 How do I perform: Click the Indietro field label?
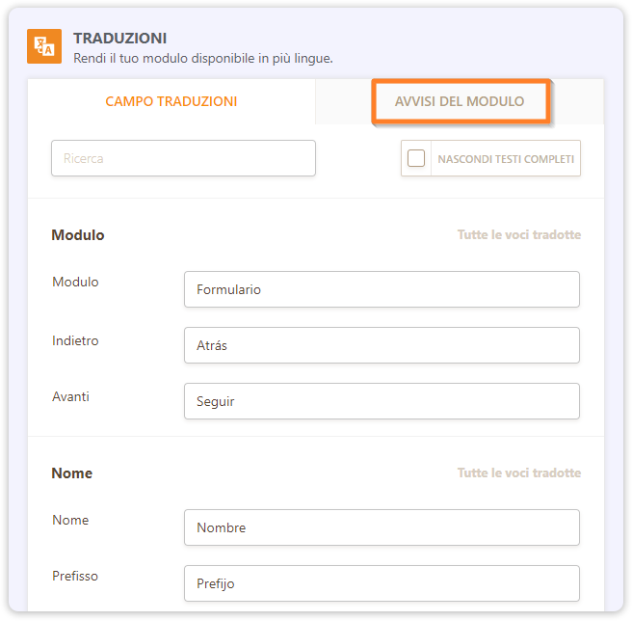[x=75, y=340]
